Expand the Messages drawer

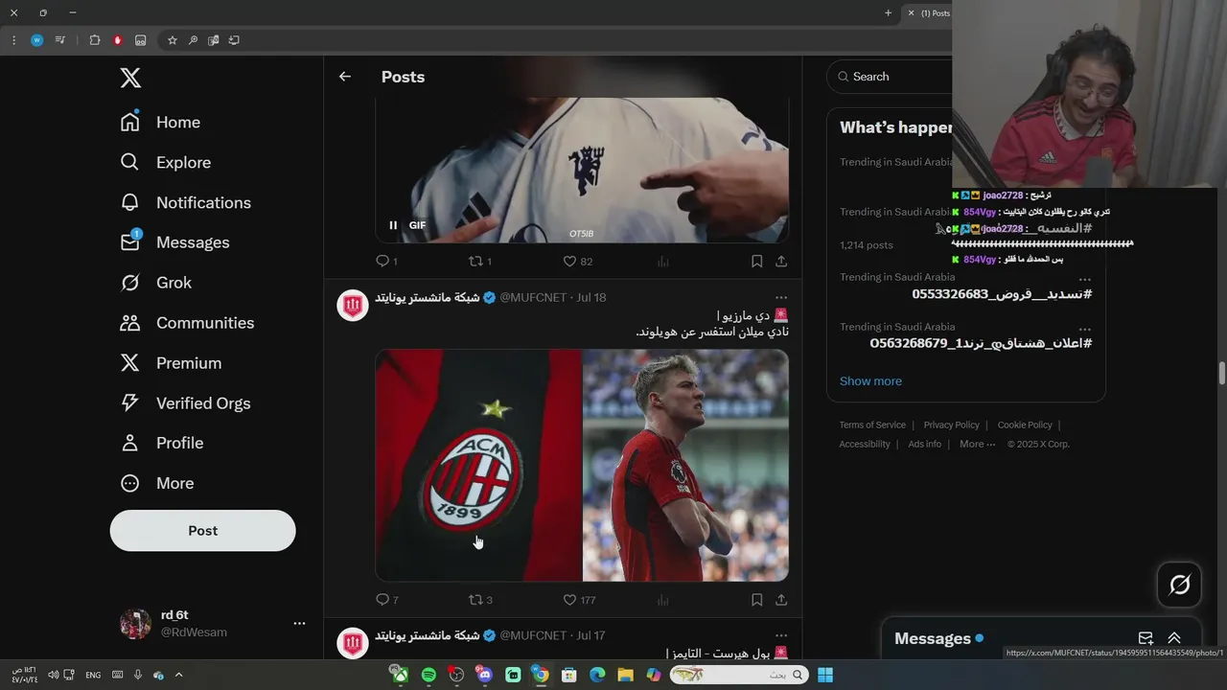click(x=1174, y=638)
